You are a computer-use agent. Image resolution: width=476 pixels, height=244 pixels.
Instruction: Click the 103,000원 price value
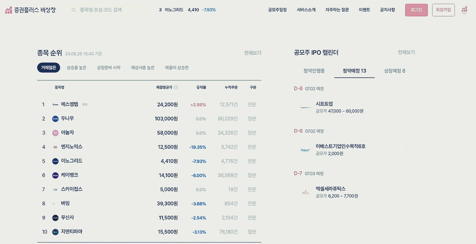(166, 119)
